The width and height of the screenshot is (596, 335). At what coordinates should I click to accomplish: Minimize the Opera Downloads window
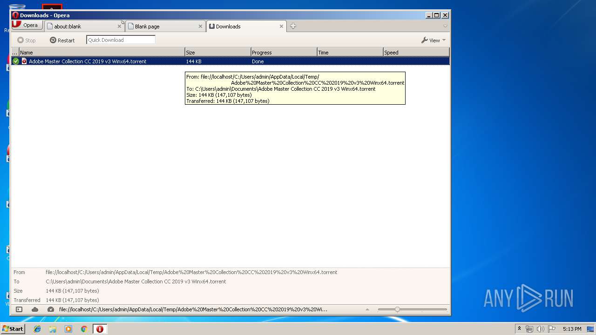[429, 15]
